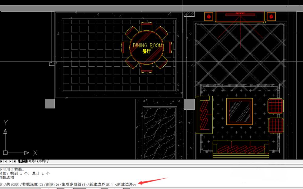
Task: Select the top chair of the dining table
Action: pos(146,27)
